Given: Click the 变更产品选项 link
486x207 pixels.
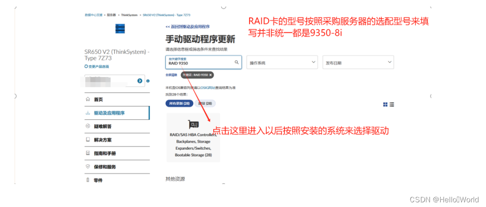Looking at the screenshot, I should 98,67.
